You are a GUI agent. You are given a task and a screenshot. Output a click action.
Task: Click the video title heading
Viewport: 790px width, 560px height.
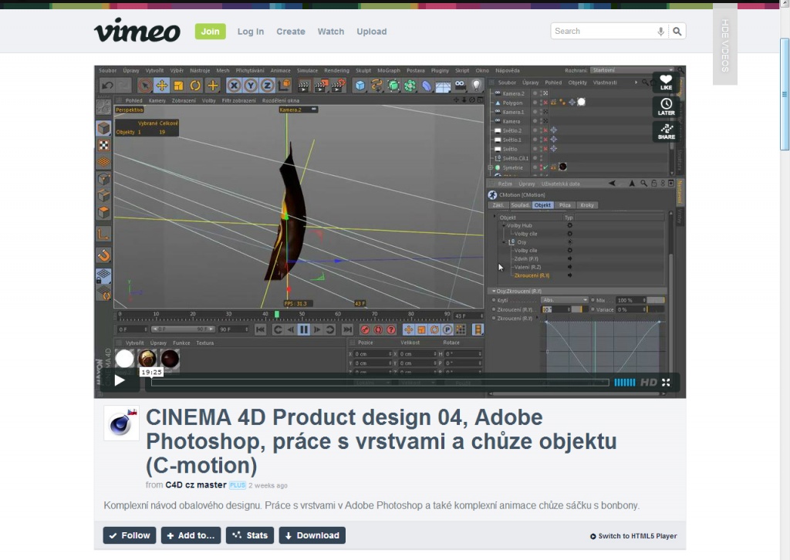(381, 441)
